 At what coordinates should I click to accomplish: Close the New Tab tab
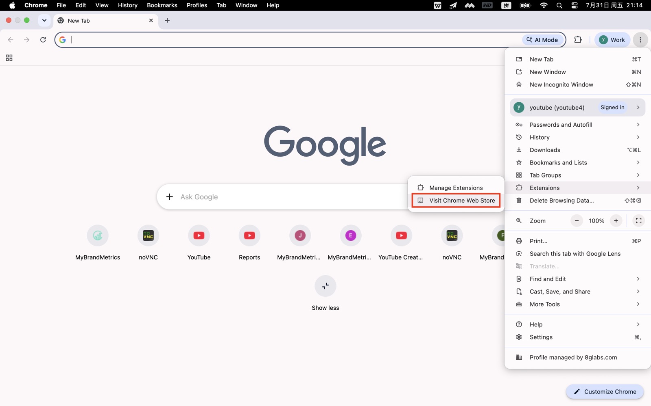click(x=151, y=20)
